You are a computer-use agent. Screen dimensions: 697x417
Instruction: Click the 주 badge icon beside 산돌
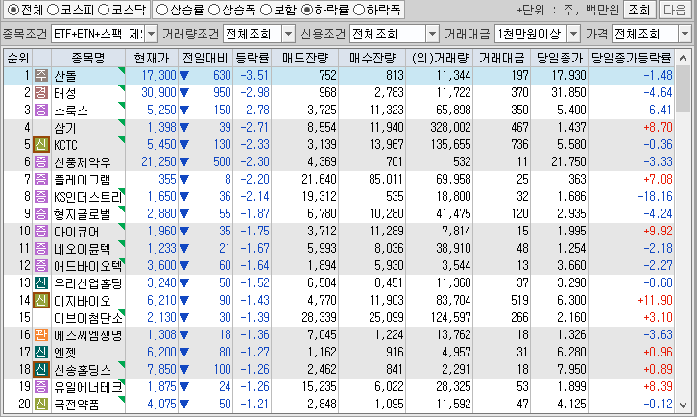point(41,75)
